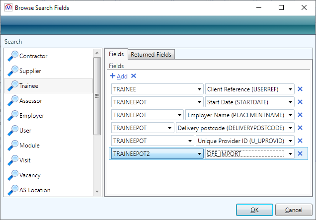Open the TRAINEE table dropdown
Image resolution: width=316 pixels, height=220 pixels.
(198, 89)
